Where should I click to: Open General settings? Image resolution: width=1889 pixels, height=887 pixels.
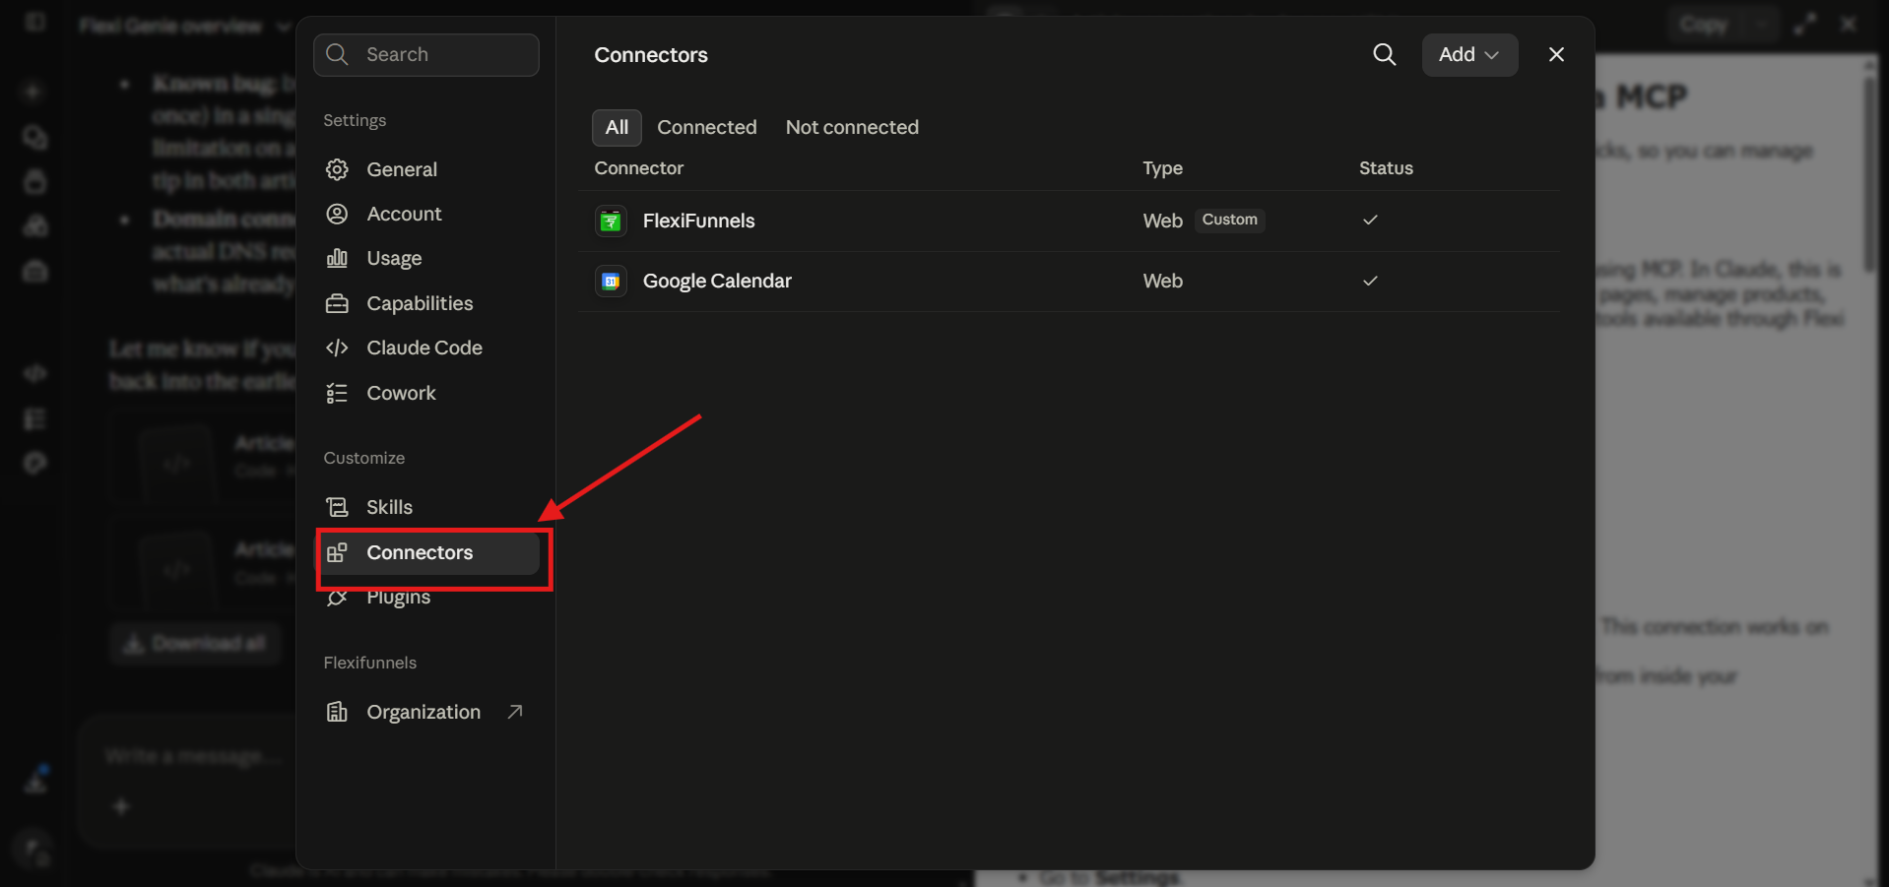425,169
